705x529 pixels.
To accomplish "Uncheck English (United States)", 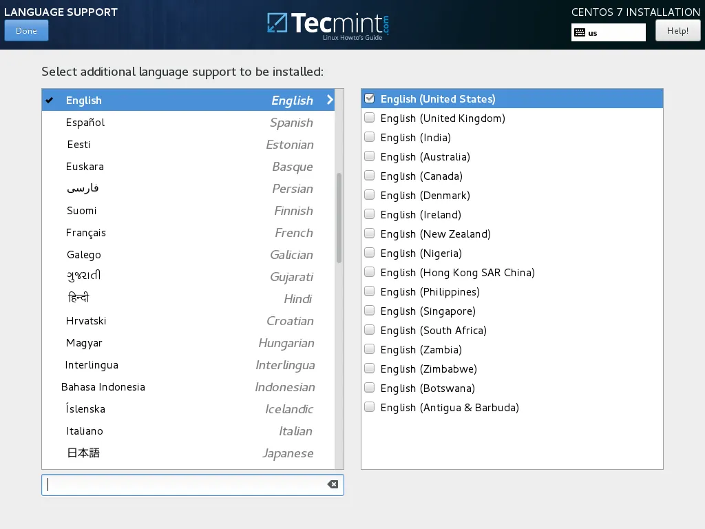I will coord(369,98).
